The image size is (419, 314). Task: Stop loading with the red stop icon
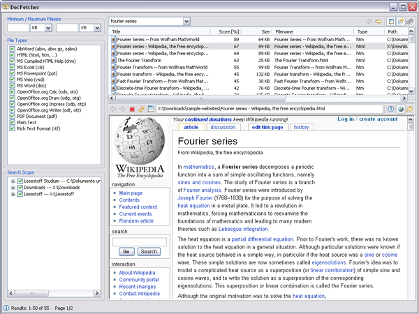132,109
